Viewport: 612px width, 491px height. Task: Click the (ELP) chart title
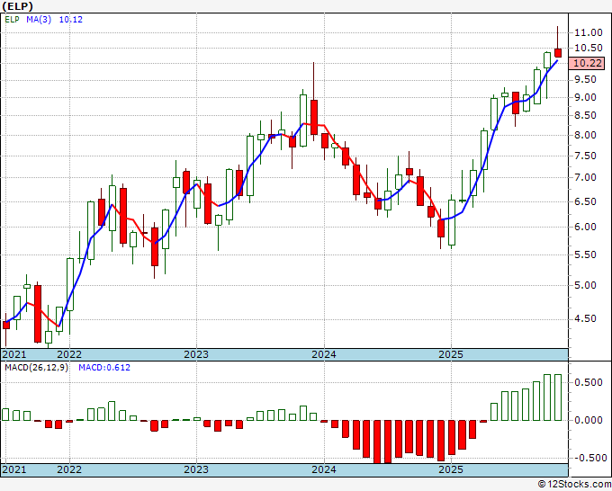[18, 6]
